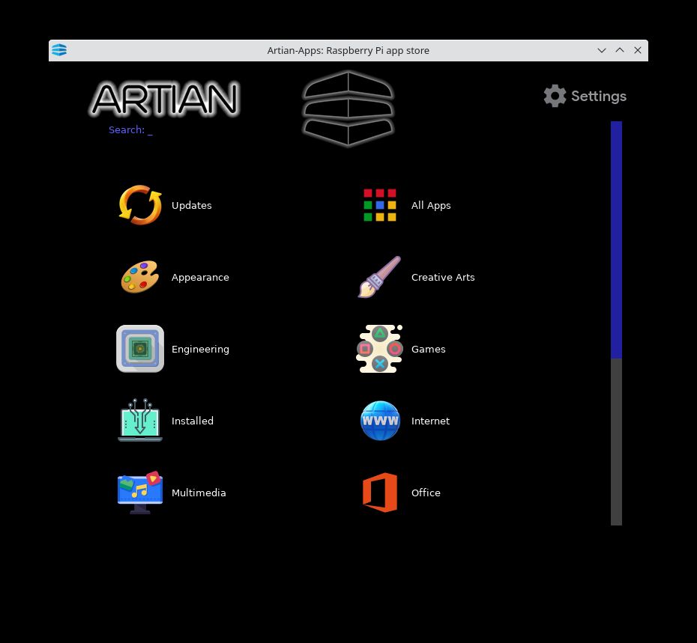Open the Multimedia category label
This screenshot has width=697, height=643.
point(199,493)
